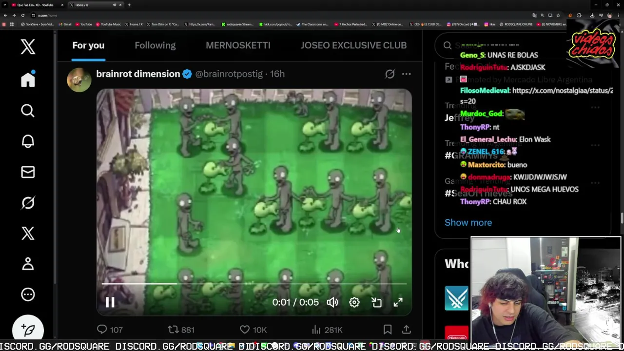Open a new browser tab
The width and height of the screenshot is (624, 351).
point(129,5)
